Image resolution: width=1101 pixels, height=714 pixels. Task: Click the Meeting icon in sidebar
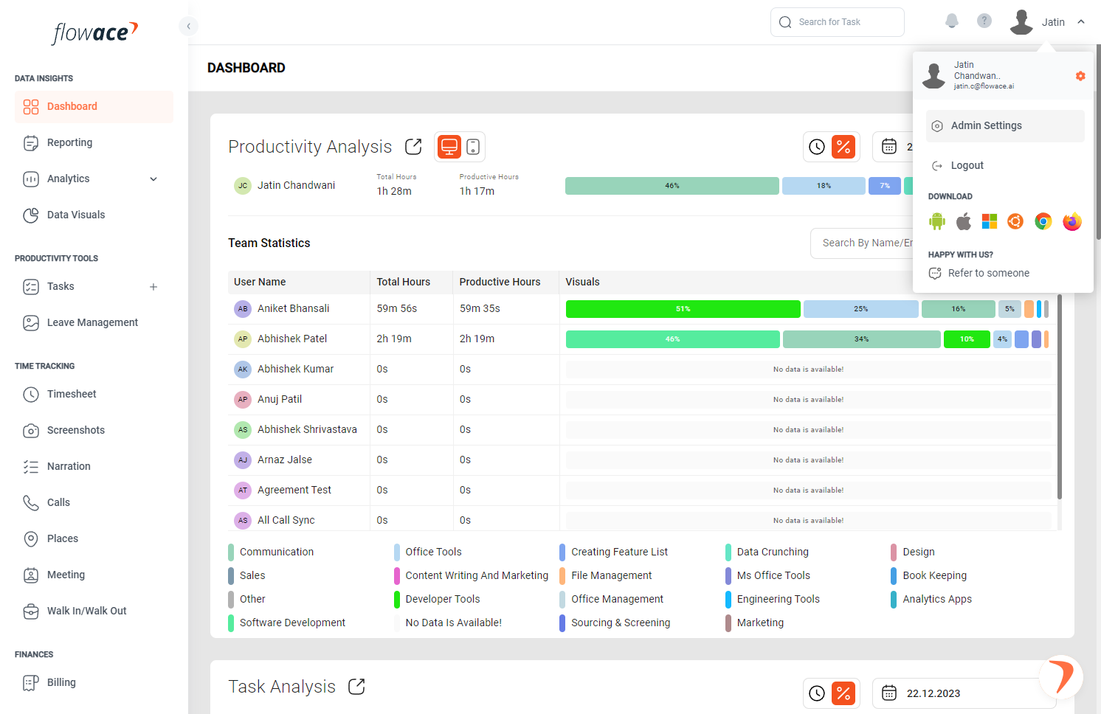click(x=31, y=575)
